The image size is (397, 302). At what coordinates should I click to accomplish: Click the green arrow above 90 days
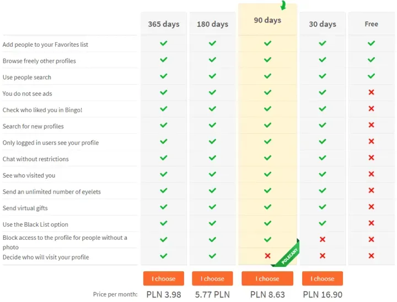point(283,6)
